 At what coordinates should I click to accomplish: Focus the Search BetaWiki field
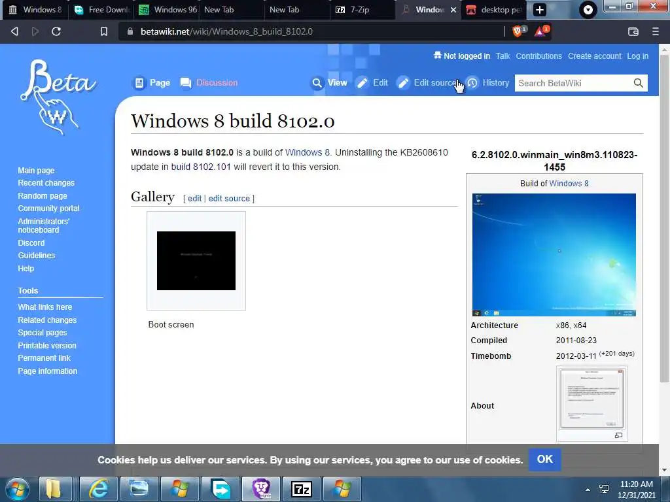coord(574,83)
